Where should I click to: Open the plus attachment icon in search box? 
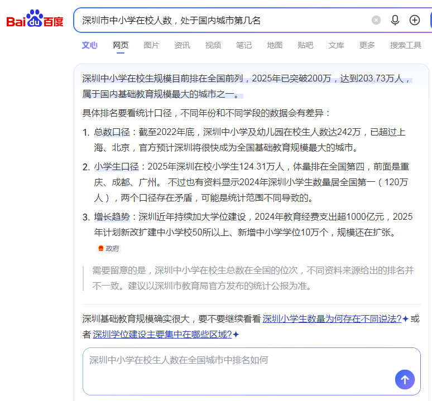point(415,20)
